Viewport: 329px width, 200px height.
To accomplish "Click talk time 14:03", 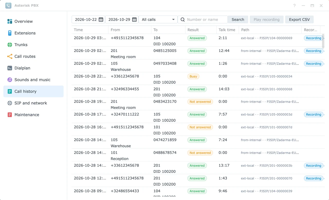I will pyautogui.click(x=224, y=89).
